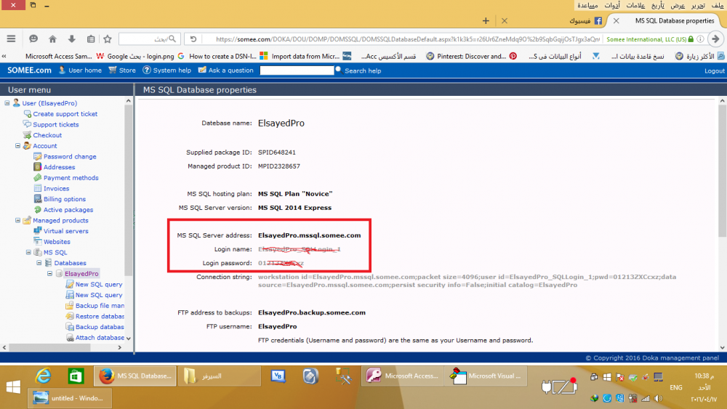Viewport: 727px width, 409px height.
Task: Open the Downloads arrow icon
Action: tap(71, 39)
